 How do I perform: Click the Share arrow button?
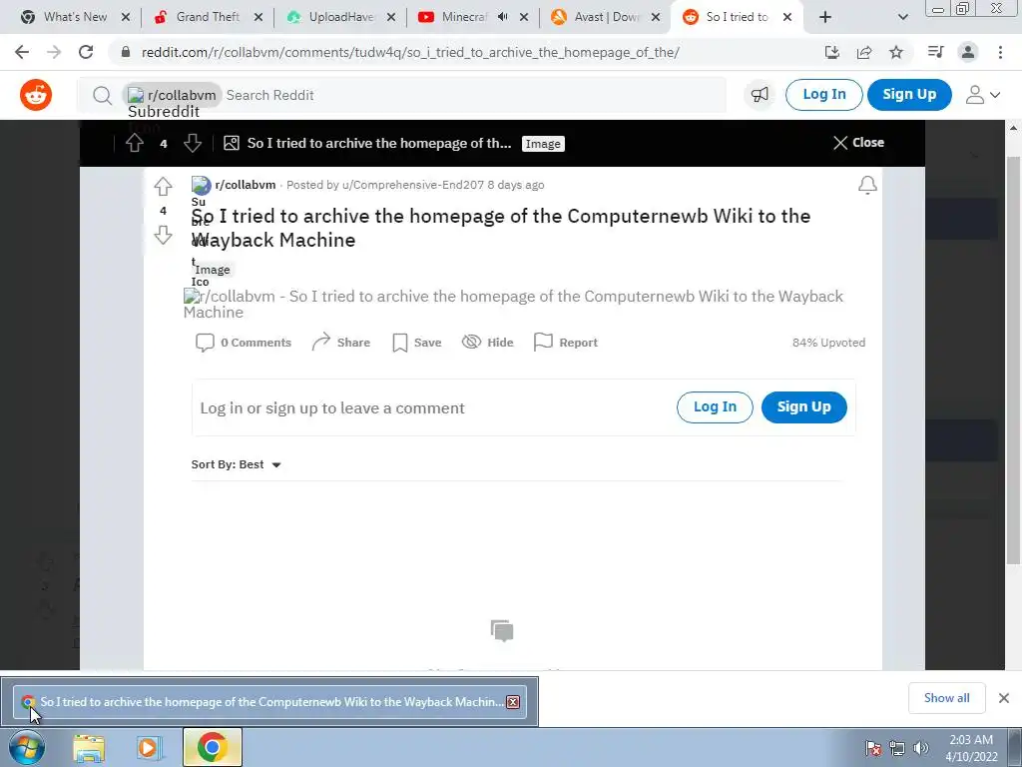coord(341,343)
